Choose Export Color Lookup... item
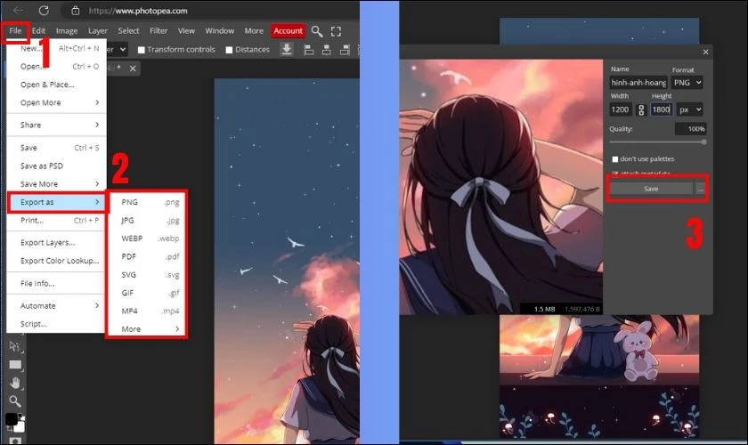Image resolution: width=748 pixels, height=445 pixels. coord(56,261)
